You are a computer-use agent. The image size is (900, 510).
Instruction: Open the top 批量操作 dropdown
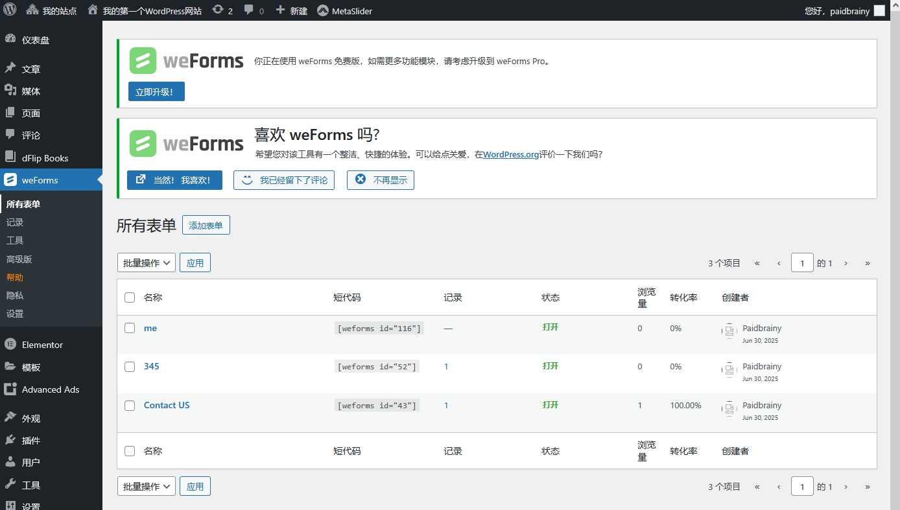click(147, 262)
